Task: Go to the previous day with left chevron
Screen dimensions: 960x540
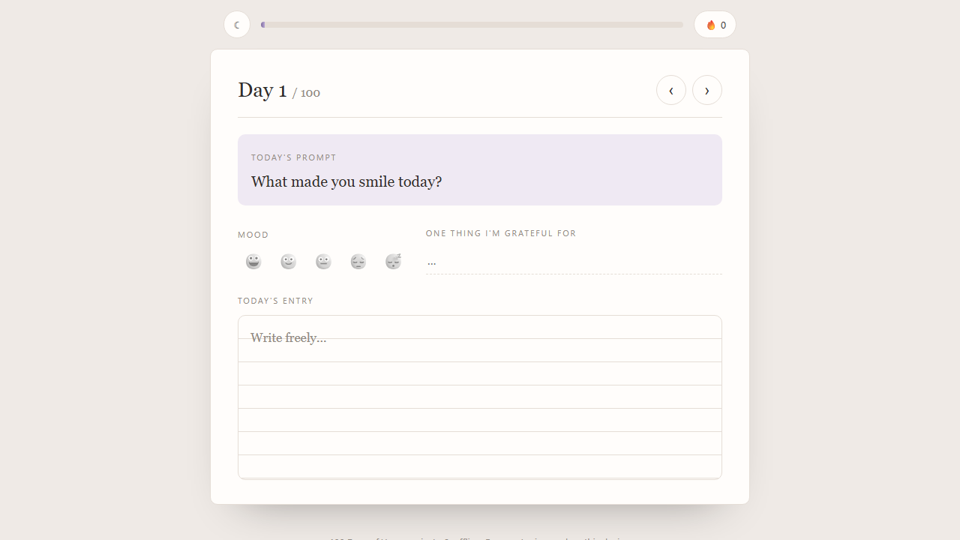Action: pyautogui.click(x=671, y=90)
